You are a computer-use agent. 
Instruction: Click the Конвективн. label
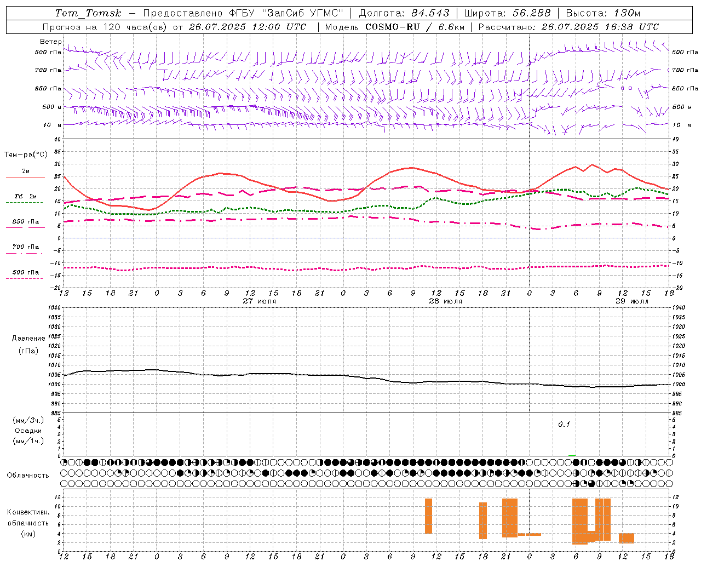[x=28, y=512]
